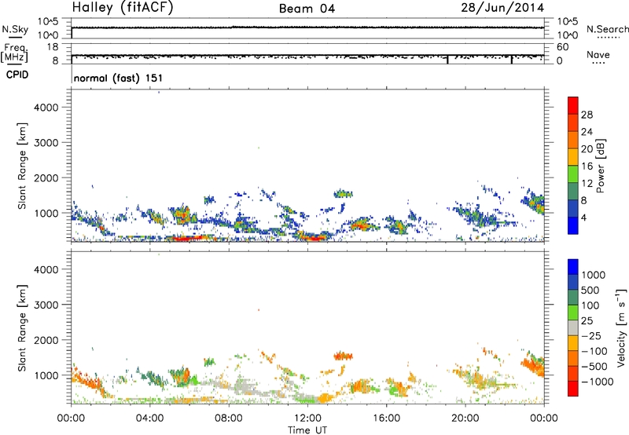The image size is (629, 435).
Task: Click the 'normal (fast) 151' text
Action: tap(119, 78)
